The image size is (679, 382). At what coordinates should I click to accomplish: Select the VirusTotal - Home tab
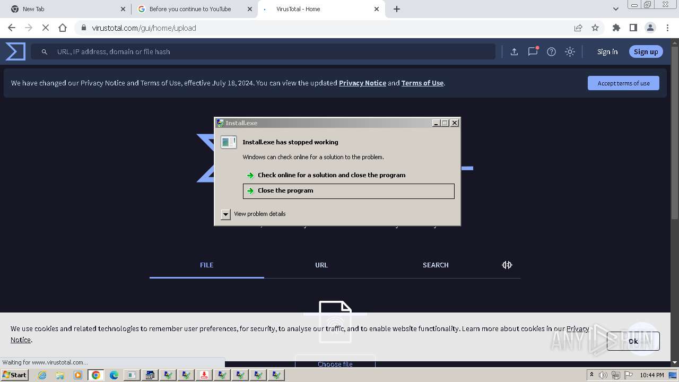pos(321,9)
